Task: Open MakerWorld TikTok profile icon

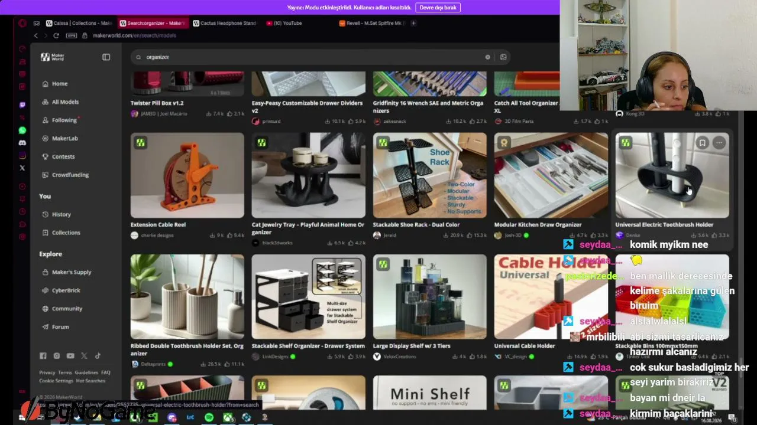Action: pyautogui.click(x=98, y=356)
